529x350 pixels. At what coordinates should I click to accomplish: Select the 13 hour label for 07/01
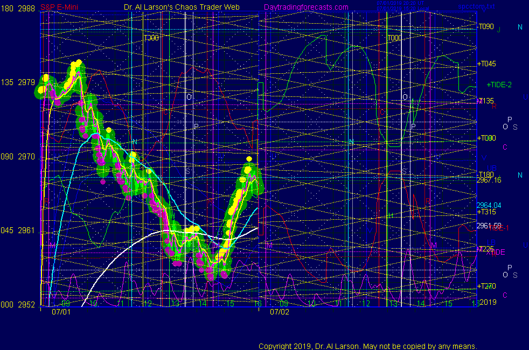pyautogui.click(x=175, y=303)
